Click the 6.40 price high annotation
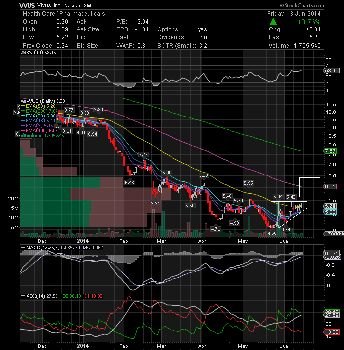 pyautogui.click(x=167, y=173)
